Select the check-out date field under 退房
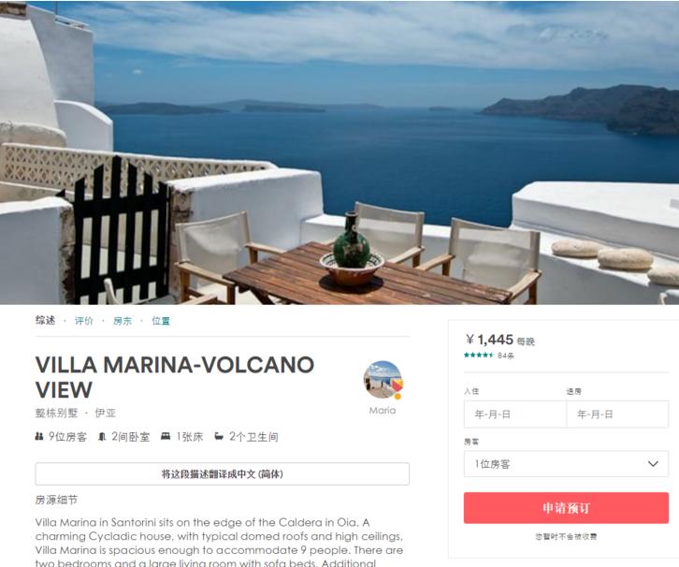This screenshot has height=567, width=679. 617,414
